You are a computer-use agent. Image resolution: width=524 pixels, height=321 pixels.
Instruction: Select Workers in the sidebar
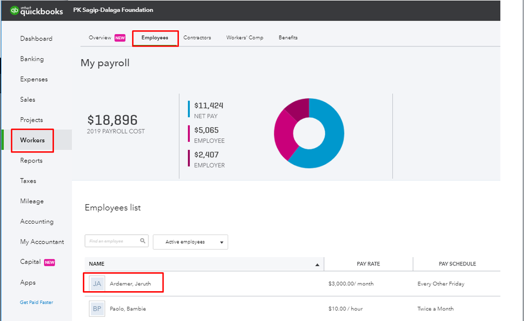[x=33, y=140]
